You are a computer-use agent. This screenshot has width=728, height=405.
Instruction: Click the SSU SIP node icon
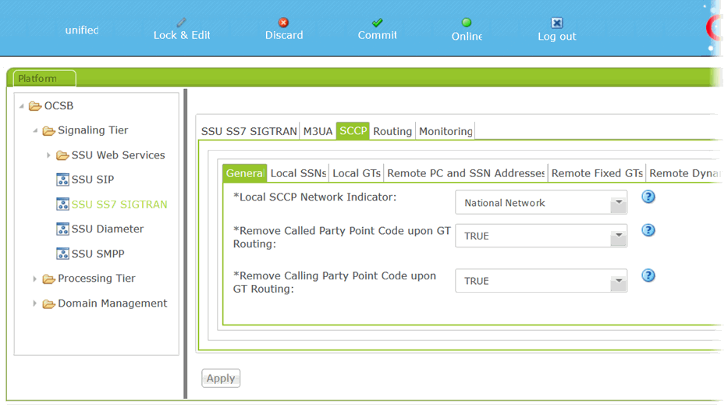(x=62, y=179)
